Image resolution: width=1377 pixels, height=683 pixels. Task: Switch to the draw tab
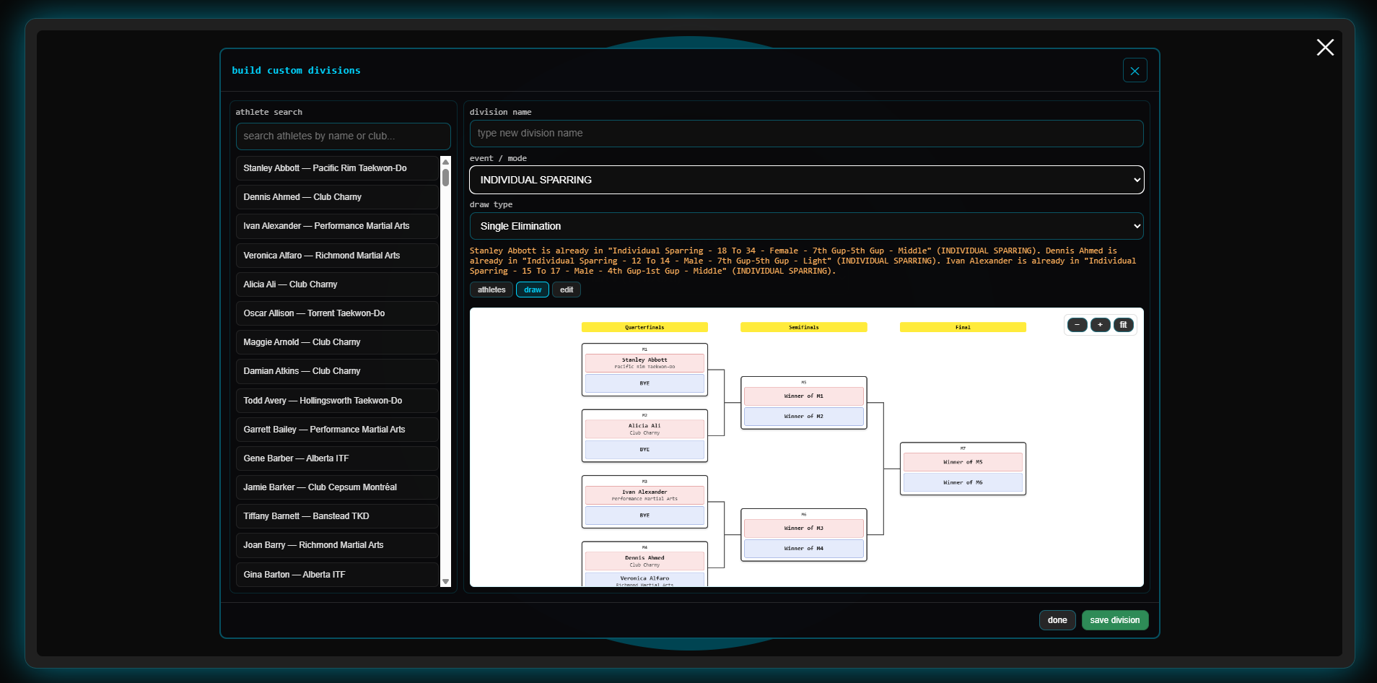click(x=533, y=290)
